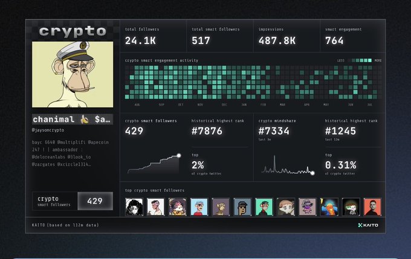Click the 'crypto smart engagement activity' heading

coord(161,60)
